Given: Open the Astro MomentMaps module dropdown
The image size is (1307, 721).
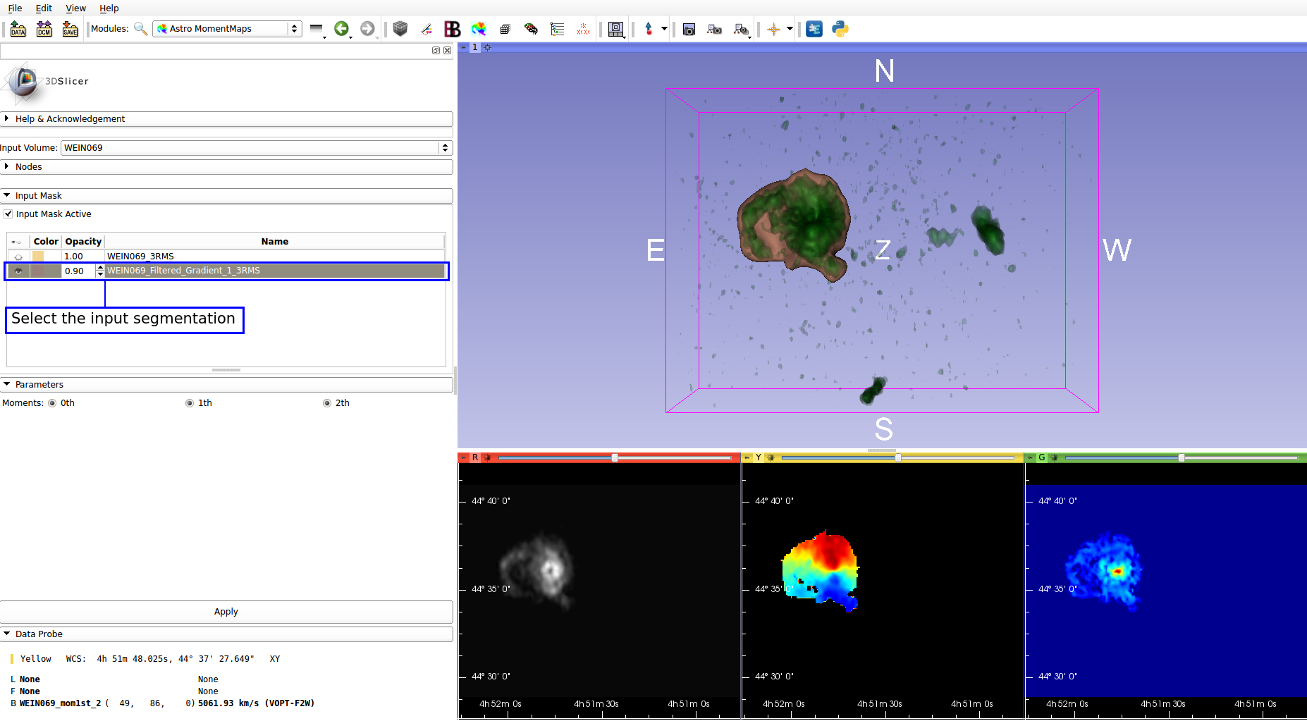Looking at the screenshot, I should point(227,29).
